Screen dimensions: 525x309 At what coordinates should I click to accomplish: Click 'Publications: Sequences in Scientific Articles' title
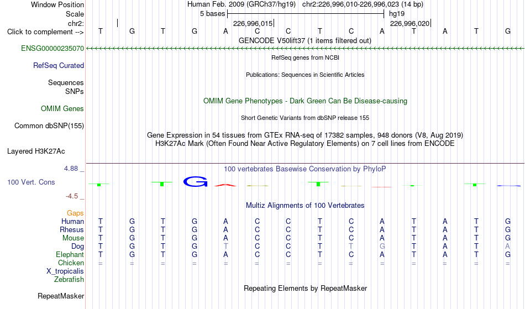[x=305, y=75]
